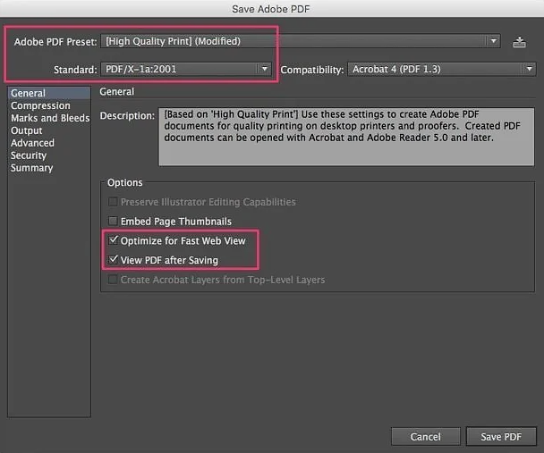
Task: Toggle Create Acrobat Layers from Top-Level Layers
Action: point(113,281)
